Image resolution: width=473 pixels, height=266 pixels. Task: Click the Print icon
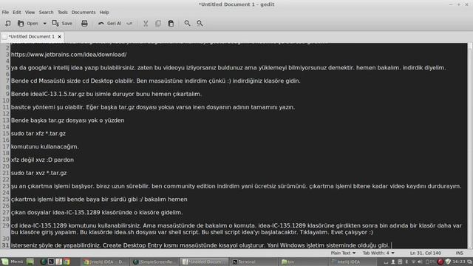(84, 23)
